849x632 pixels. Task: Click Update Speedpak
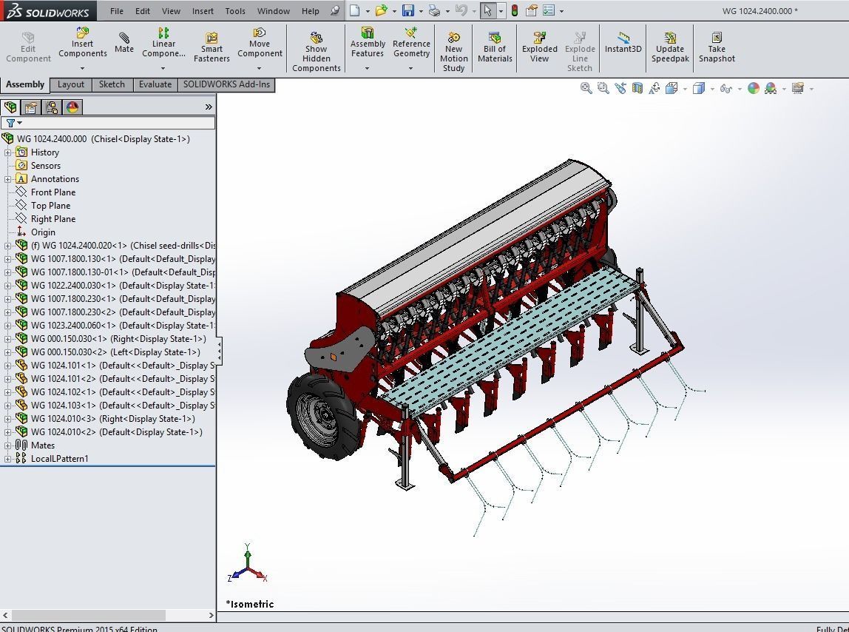(670, 47)
